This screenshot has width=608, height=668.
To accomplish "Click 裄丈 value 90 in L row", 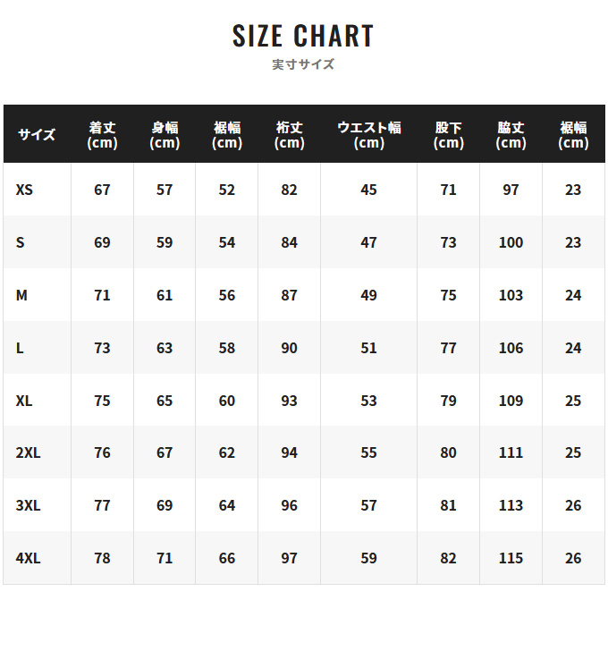I will point(289,348).
